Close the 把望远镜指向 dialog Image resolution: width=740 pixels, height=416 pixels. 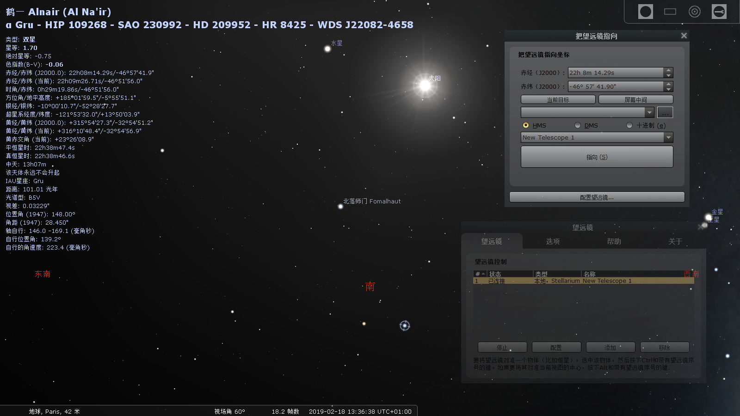point(684,36)
